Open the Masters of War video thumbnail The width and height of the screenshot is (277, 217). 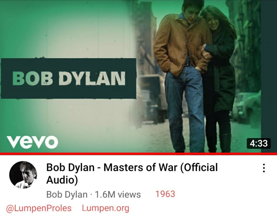(x=138, y=76)
